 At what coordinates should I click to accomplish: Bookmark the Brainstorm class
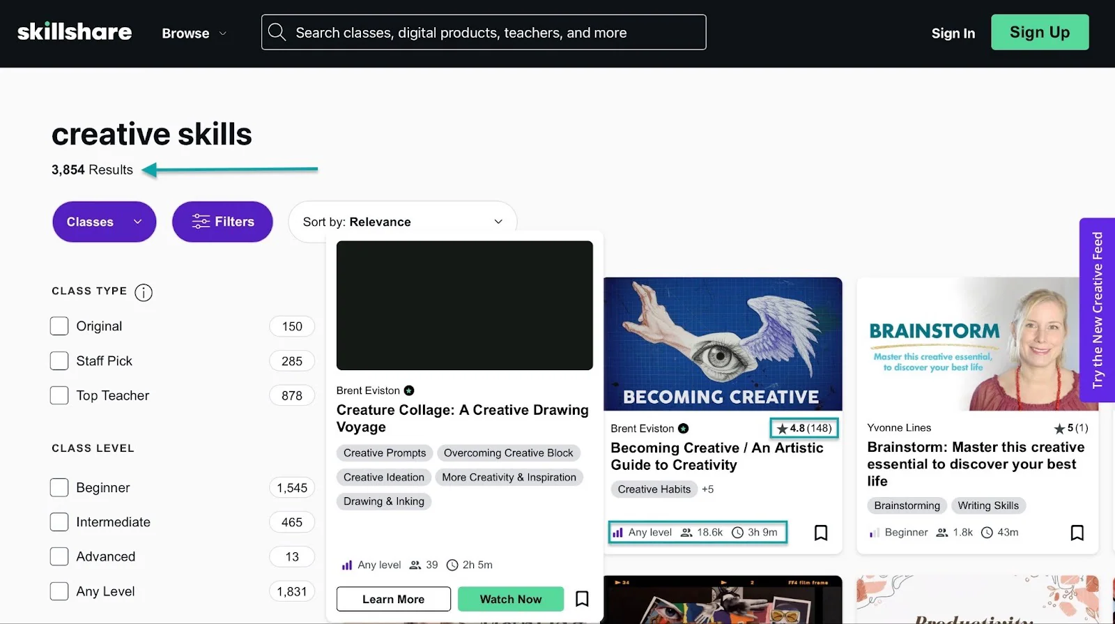(1077, 533)
